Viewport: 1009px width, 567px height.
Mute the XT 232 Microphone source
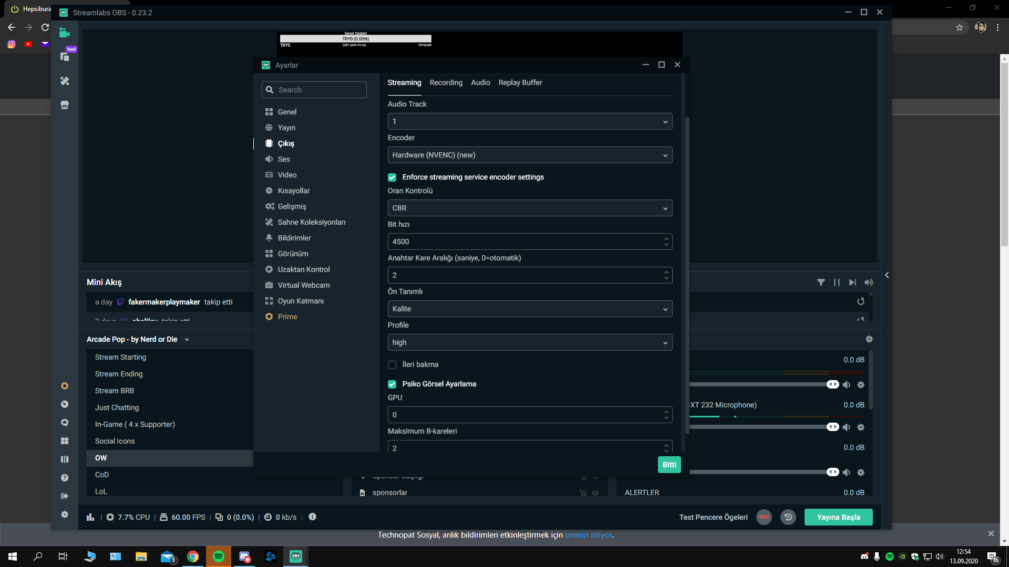click(x=846, y=427)
